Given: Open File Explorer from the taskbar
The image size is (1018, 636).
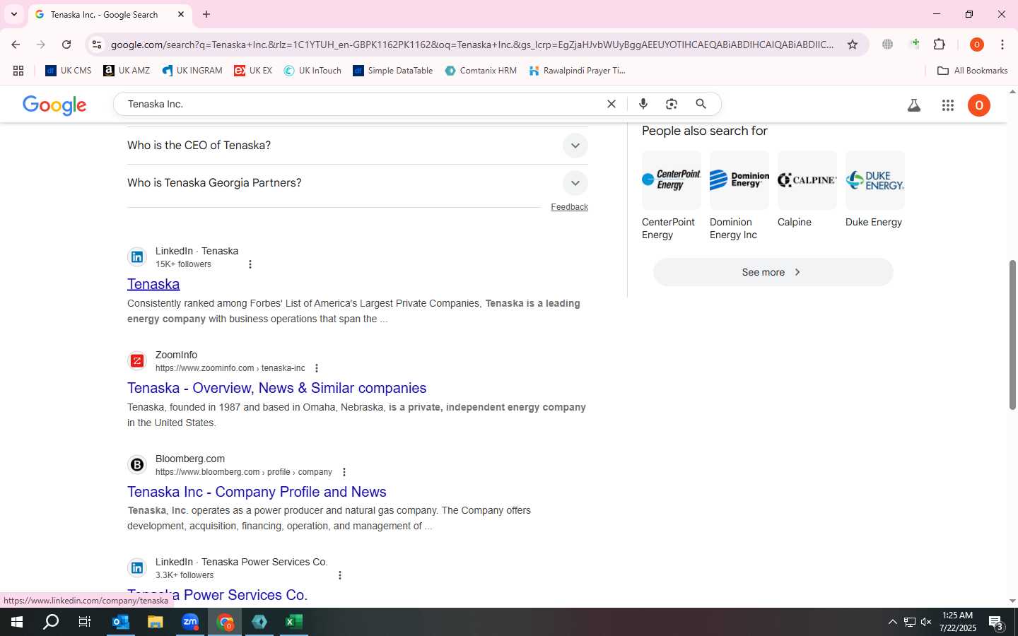Looking at the screenshot, I should pos(156,622).
